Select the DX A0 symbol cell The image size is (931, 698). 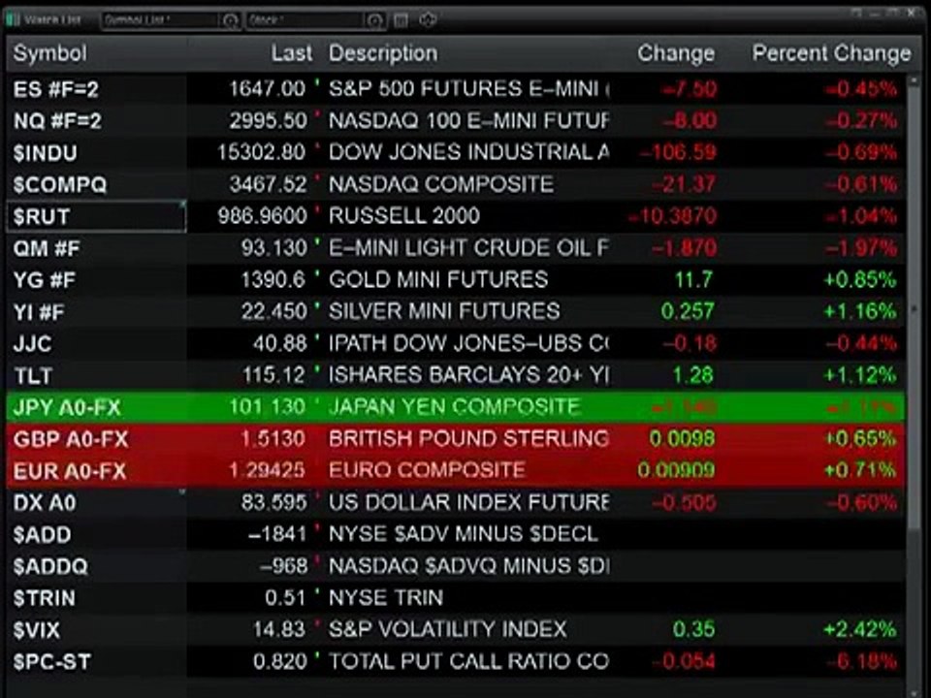97,503
